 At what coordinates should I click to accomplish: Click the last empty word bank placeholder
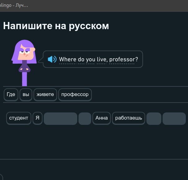point(174,119)
